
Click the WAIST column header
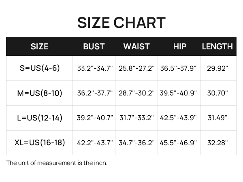(136, 47)
